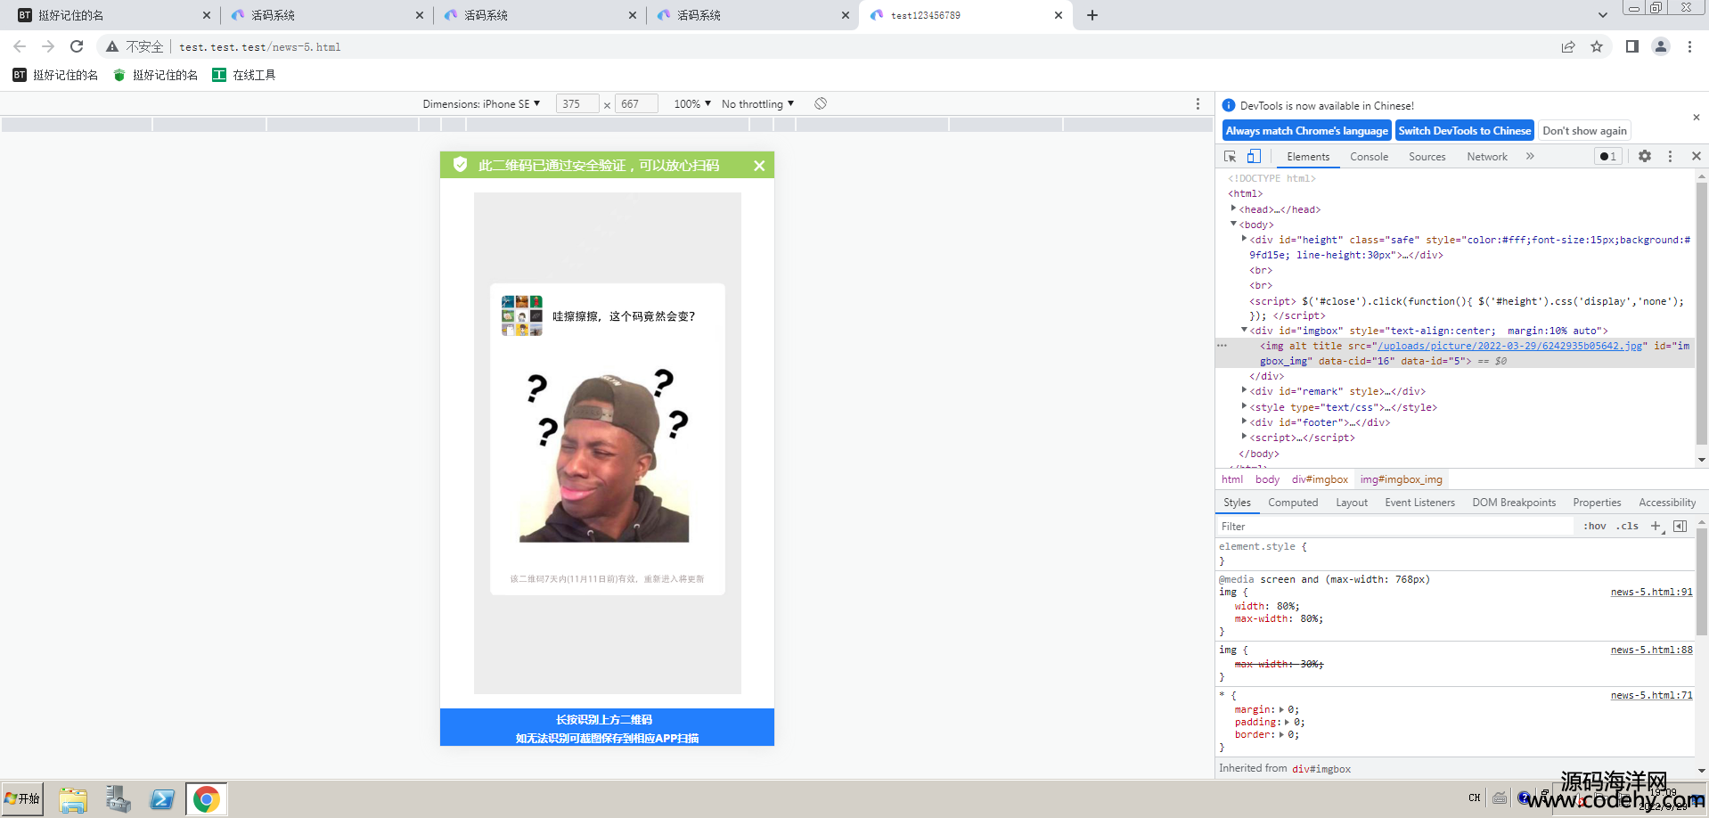The height and width of the screenshot is (818, 1709).
Task: Click Switch DevTools to Chinese button
Action: (x=1464, y=130)
